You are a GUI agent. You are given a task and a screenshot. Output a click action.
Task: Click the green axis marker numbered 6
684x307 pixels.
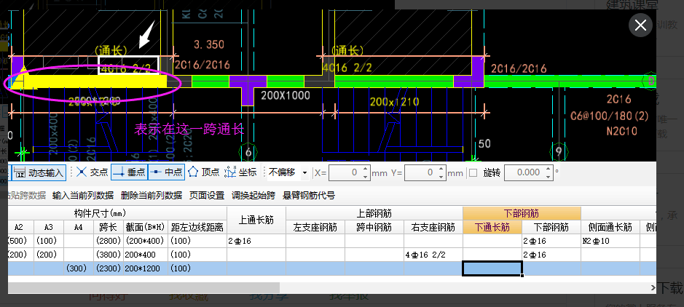pyautogui.click(x=248, y=153)
